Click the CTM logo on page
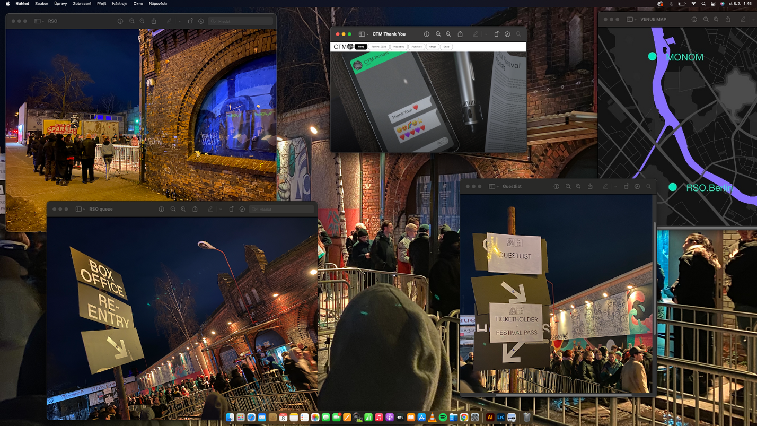The width and height of the screenshot is (757, 426). pyautogui.click(x=344, y=47)
